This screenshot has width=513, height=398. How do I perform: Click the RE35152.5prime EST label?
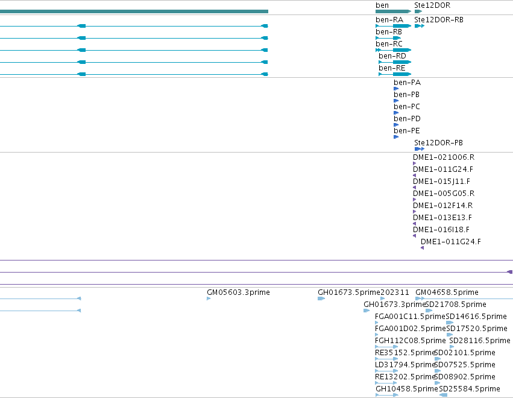point(404,353)
